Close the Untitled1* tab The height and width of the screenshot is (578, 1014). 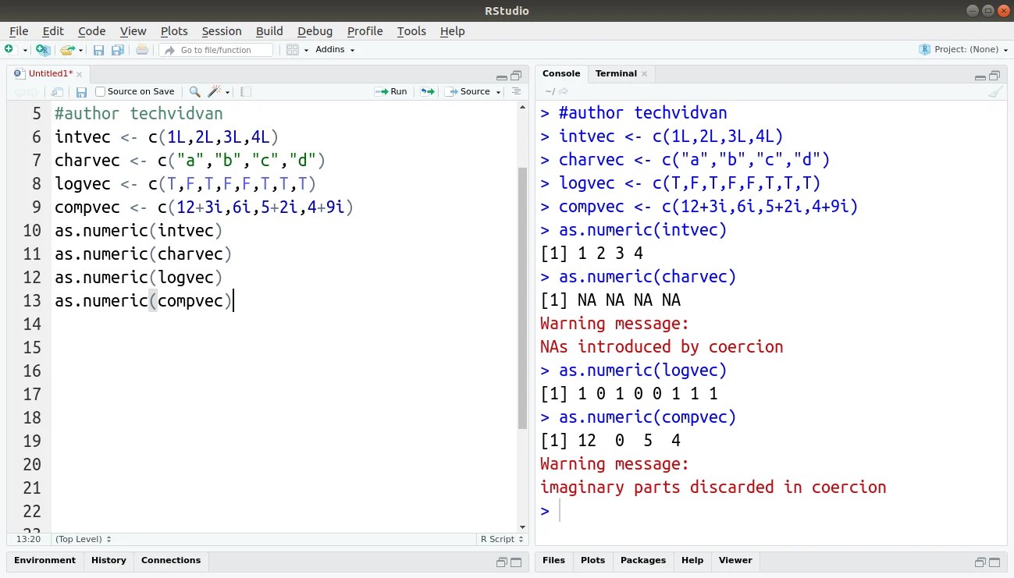79,74
